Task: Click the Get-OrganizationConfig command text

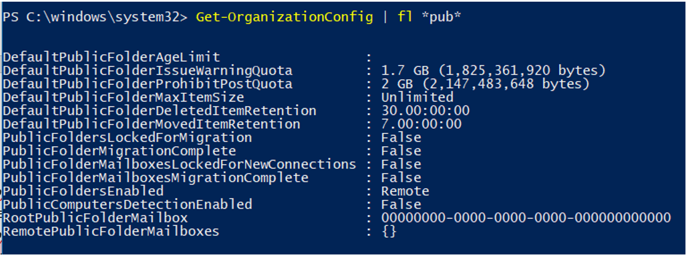Action: coord(284,17)
